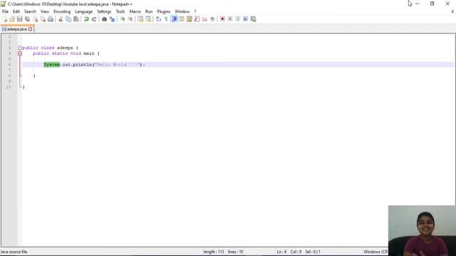456x256 pixels.
Task: Close document using X at menu bar right
Action: [452, 11]
